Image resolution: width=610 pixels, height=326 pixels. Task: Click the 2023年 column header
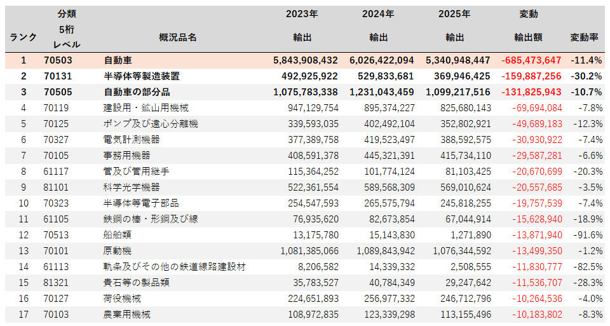(302, 14)
